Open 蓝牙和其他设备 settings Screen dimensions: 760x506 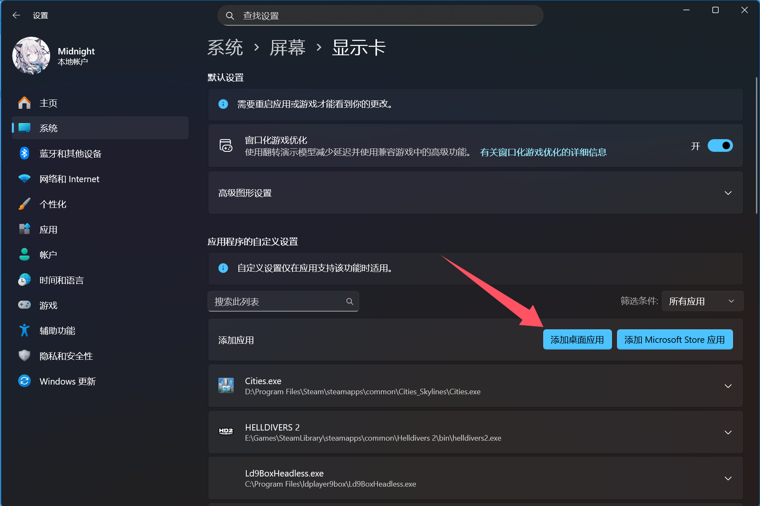70,153
